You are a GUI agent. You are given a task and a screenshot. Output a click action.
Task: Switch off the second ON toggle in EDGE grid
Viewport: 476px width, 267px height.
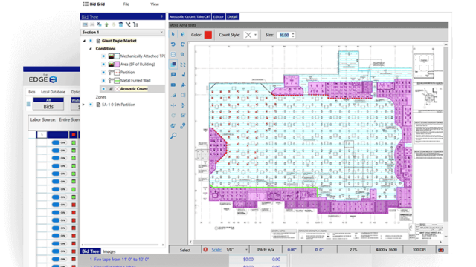tap(59, 151)
